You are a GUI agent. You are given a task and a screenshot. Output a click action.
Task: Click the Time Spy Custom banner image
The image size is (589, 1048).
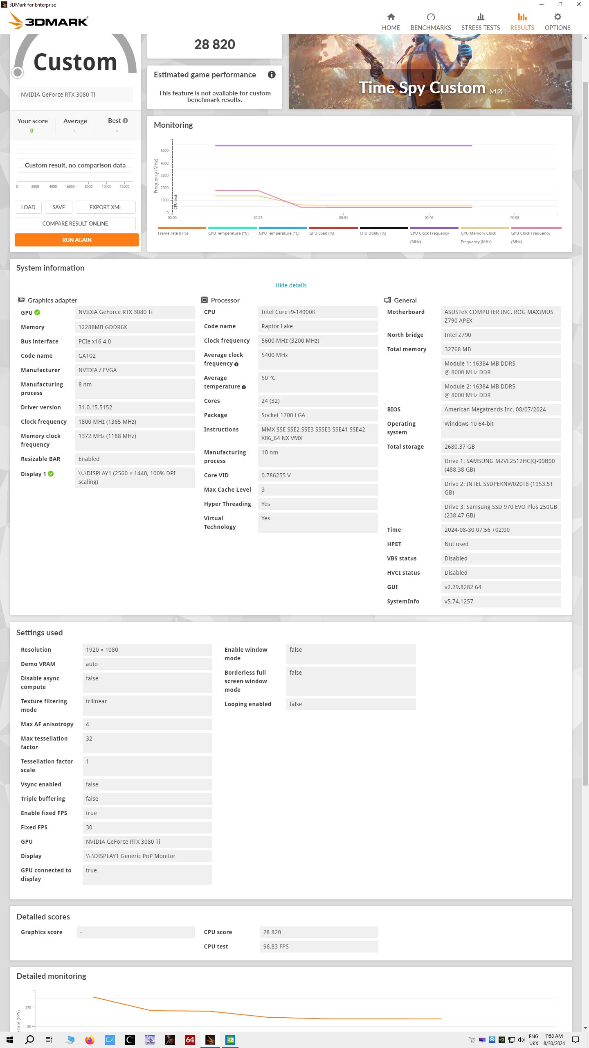(430, 72)
